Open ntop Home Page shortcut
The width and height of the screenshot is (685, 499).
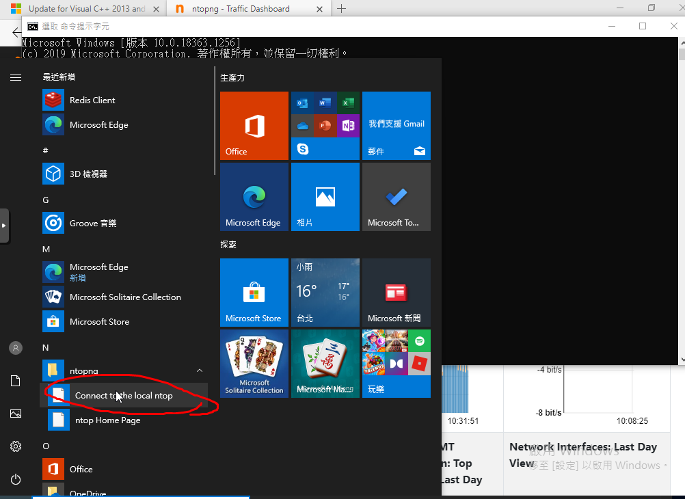pos(124,420)
